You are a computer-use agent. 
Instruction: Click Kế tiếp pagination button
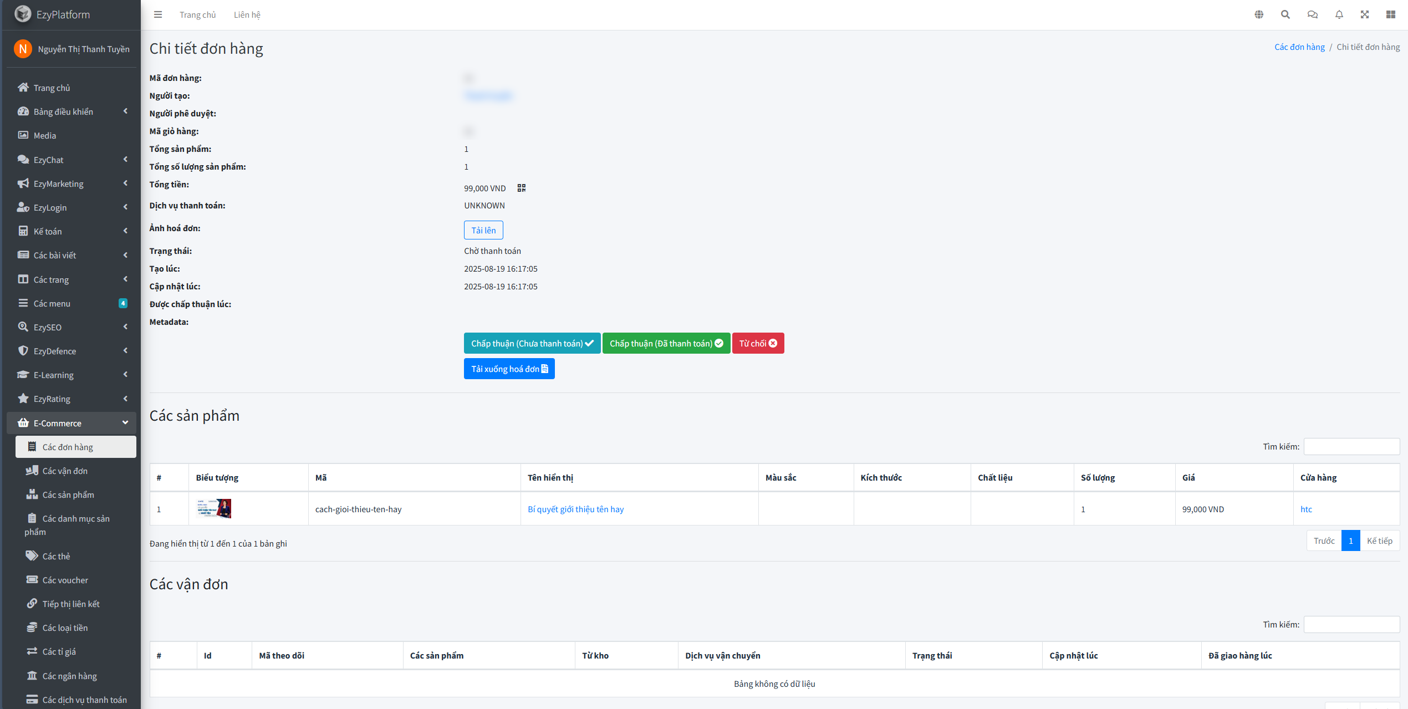pos(1379,540)
